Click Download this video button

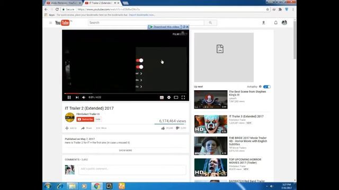[x=165, y=27]
